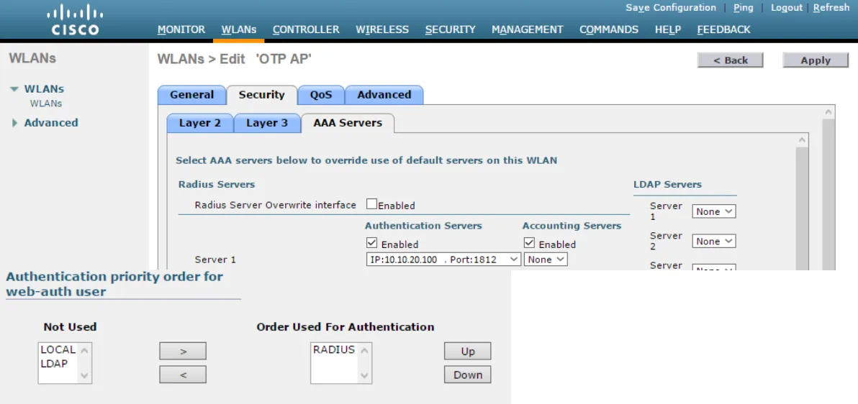Select WLANs sub-item in sidebar
This screenshot has width=858, height=404.
coord(46,104)
